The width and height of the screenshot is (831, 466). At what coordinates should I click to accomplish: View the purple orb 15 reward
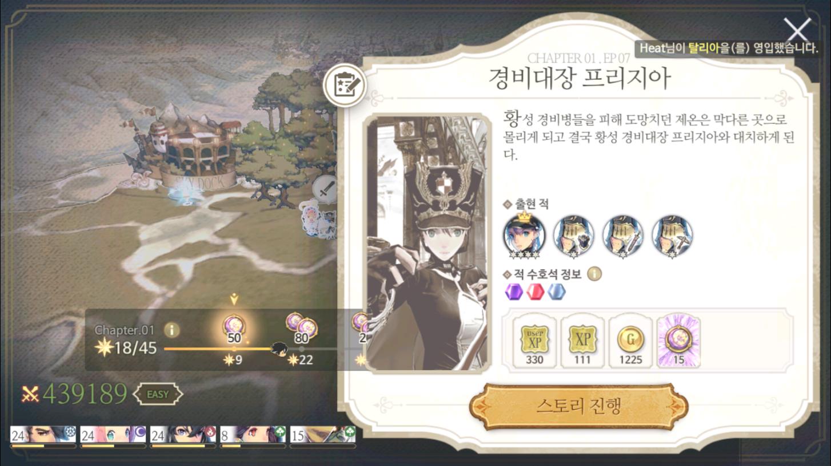click(x=678, y=342)
